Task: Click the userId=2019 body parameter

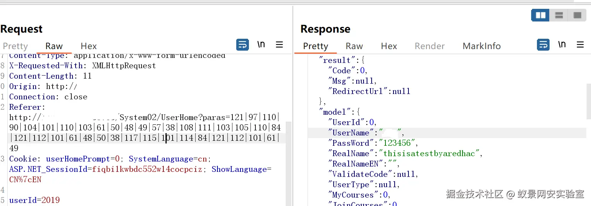Action: (35, 200)
